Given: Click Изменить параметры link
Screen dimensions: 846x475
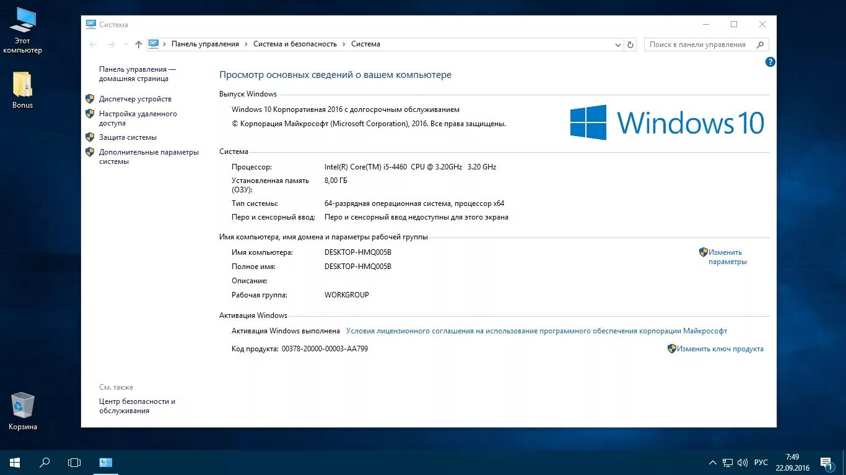Looking at the screenshot, I should (728, 257).
